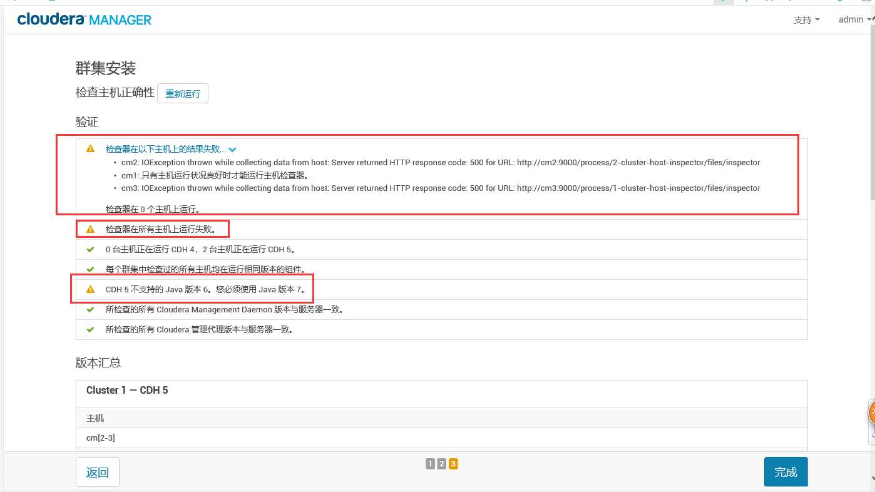
Task: Go to wizard step 2
Action: [442, 464]
